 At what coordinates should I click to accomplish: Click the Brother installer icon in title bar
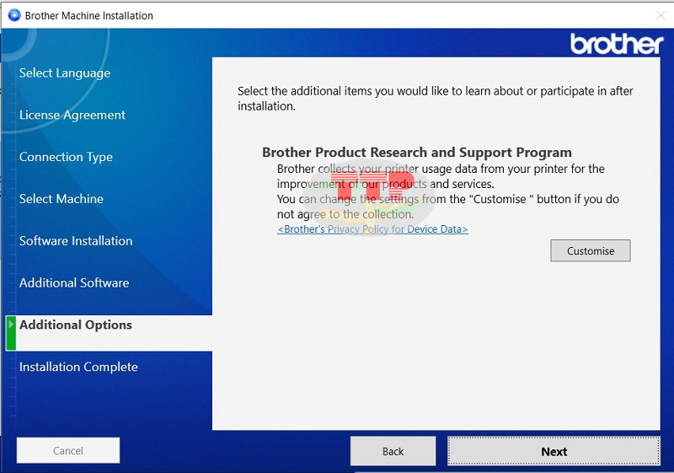[x=14, y=15]
